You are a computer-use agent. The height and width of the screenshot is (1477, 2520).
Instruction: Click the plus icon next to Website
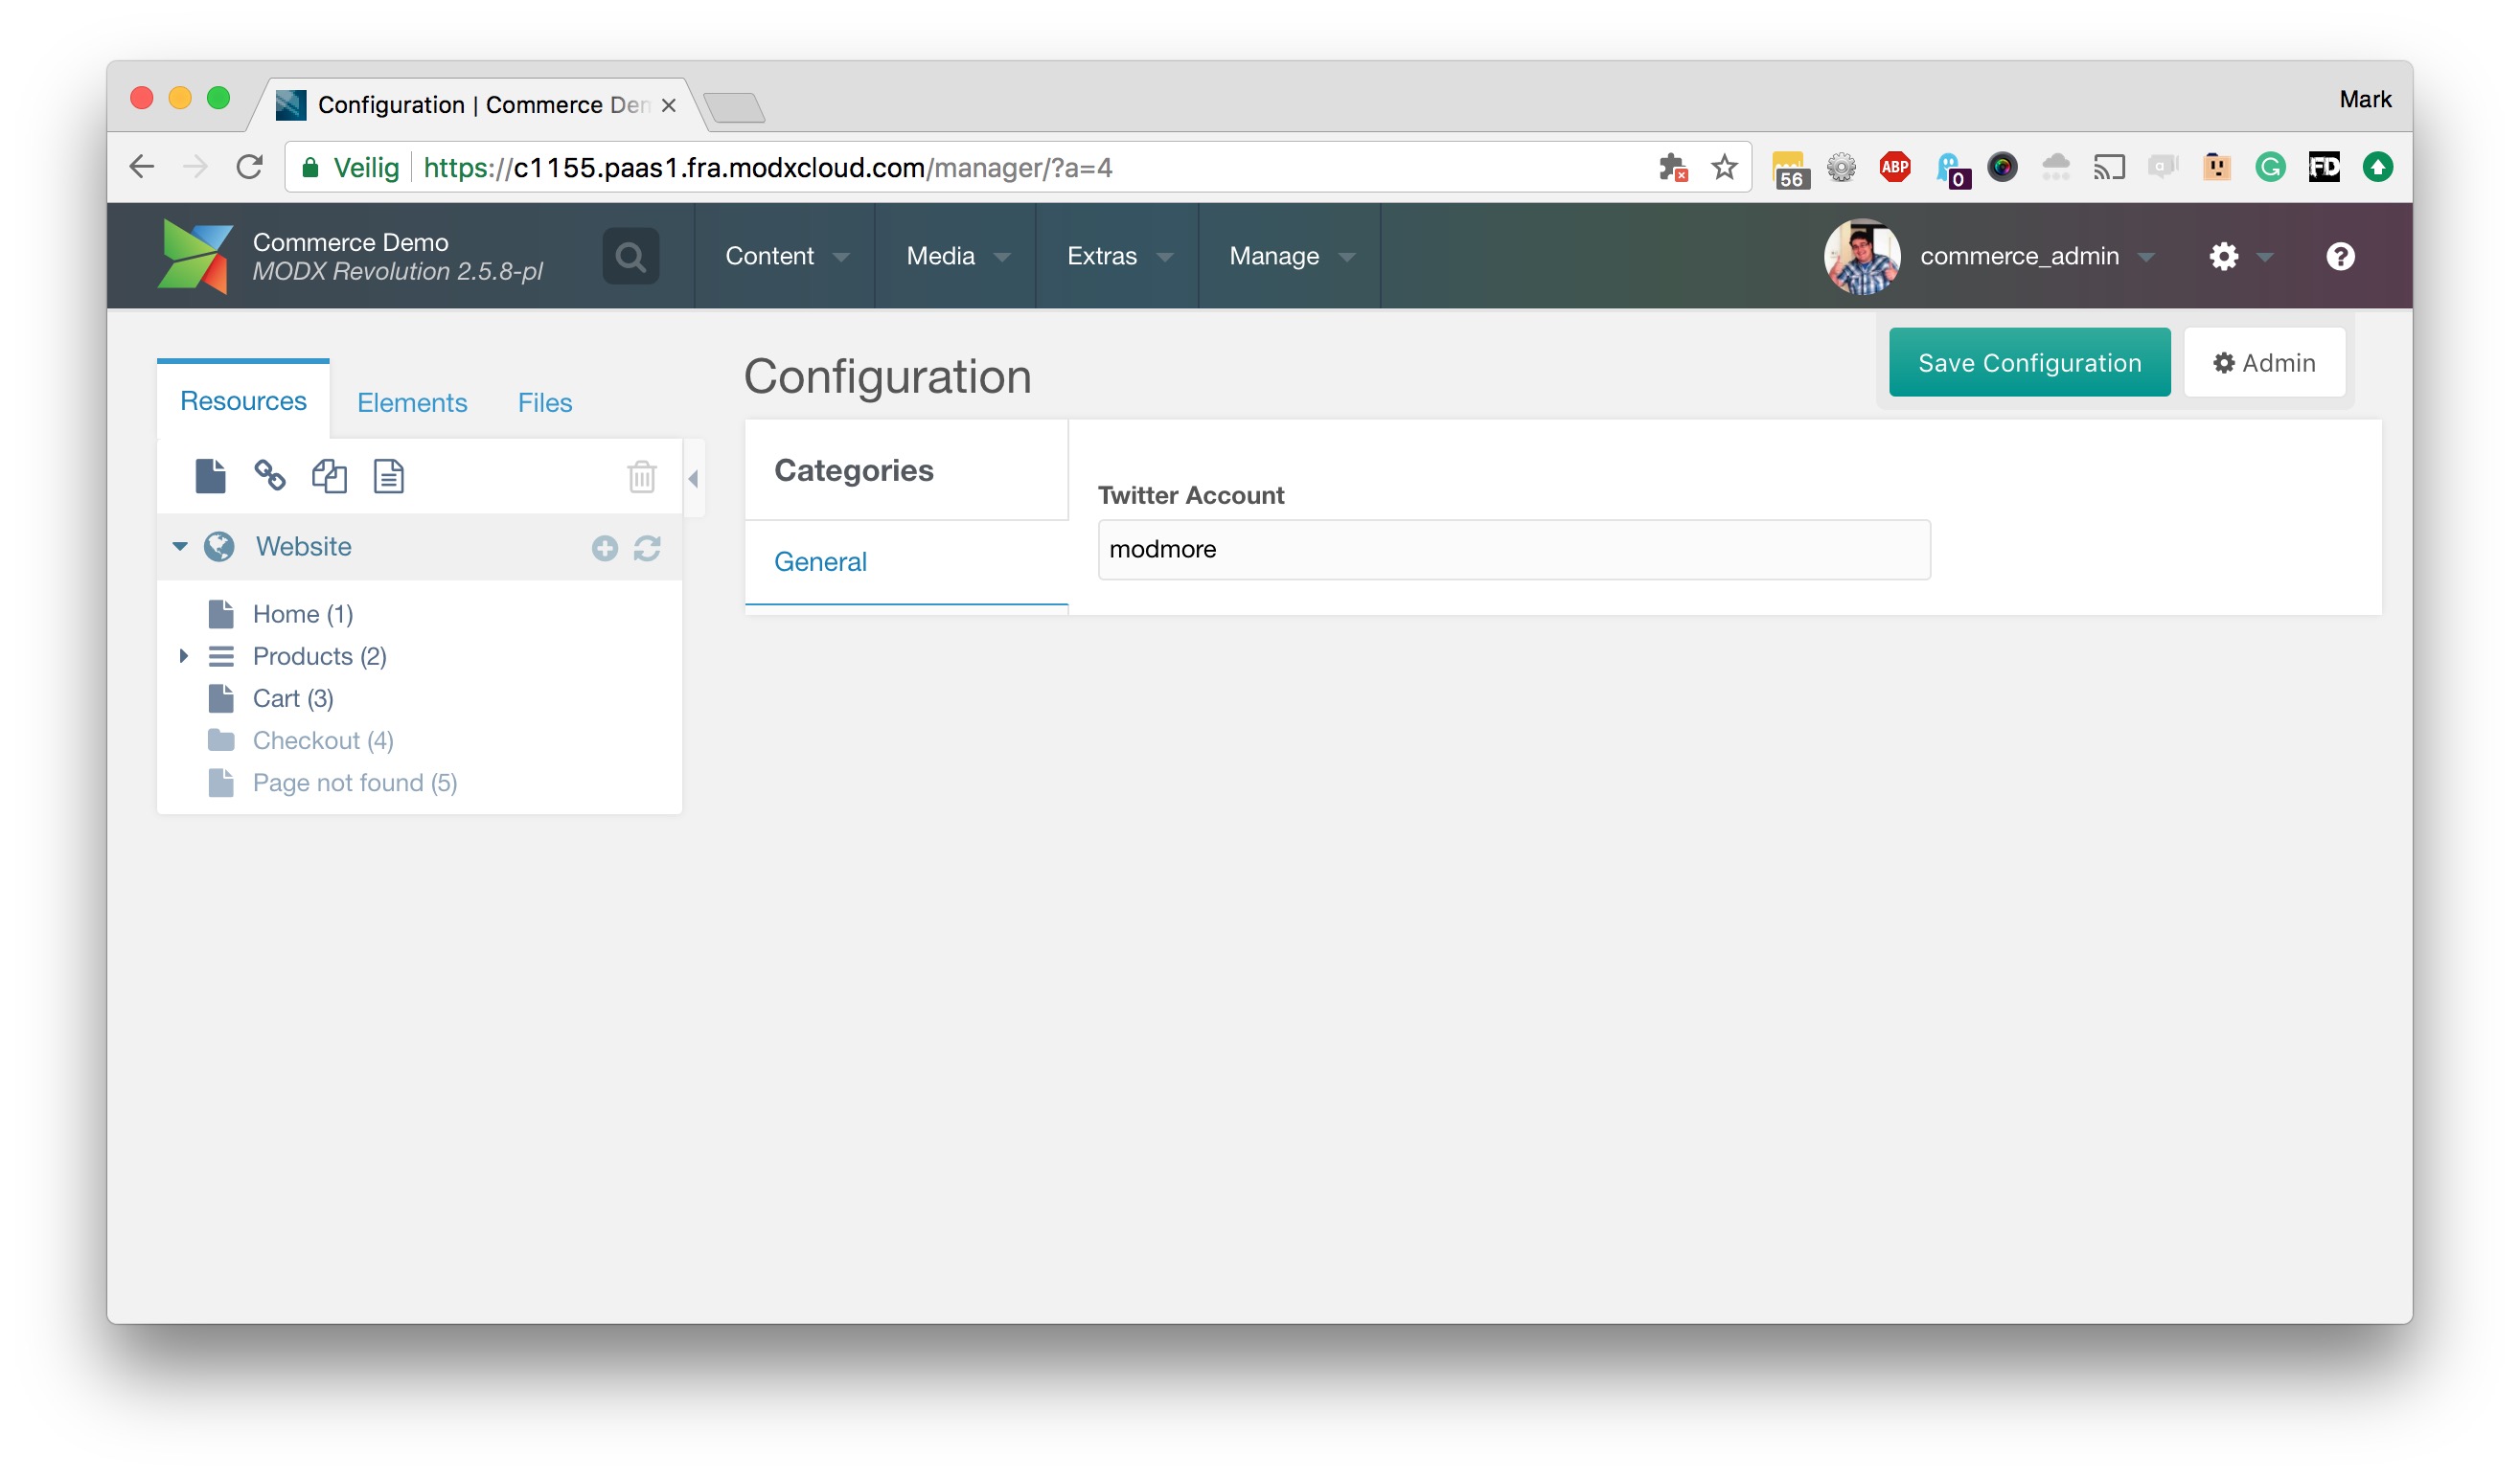pyautogui.click(x=605, y=548)
